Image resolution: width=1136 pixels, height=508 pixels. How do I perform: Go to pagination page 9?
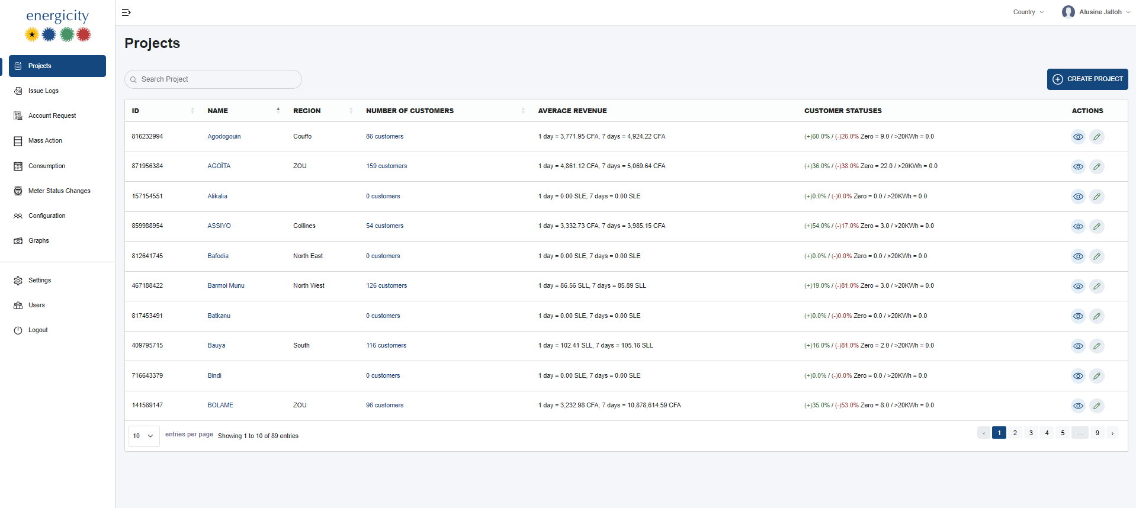point(1098,433)
